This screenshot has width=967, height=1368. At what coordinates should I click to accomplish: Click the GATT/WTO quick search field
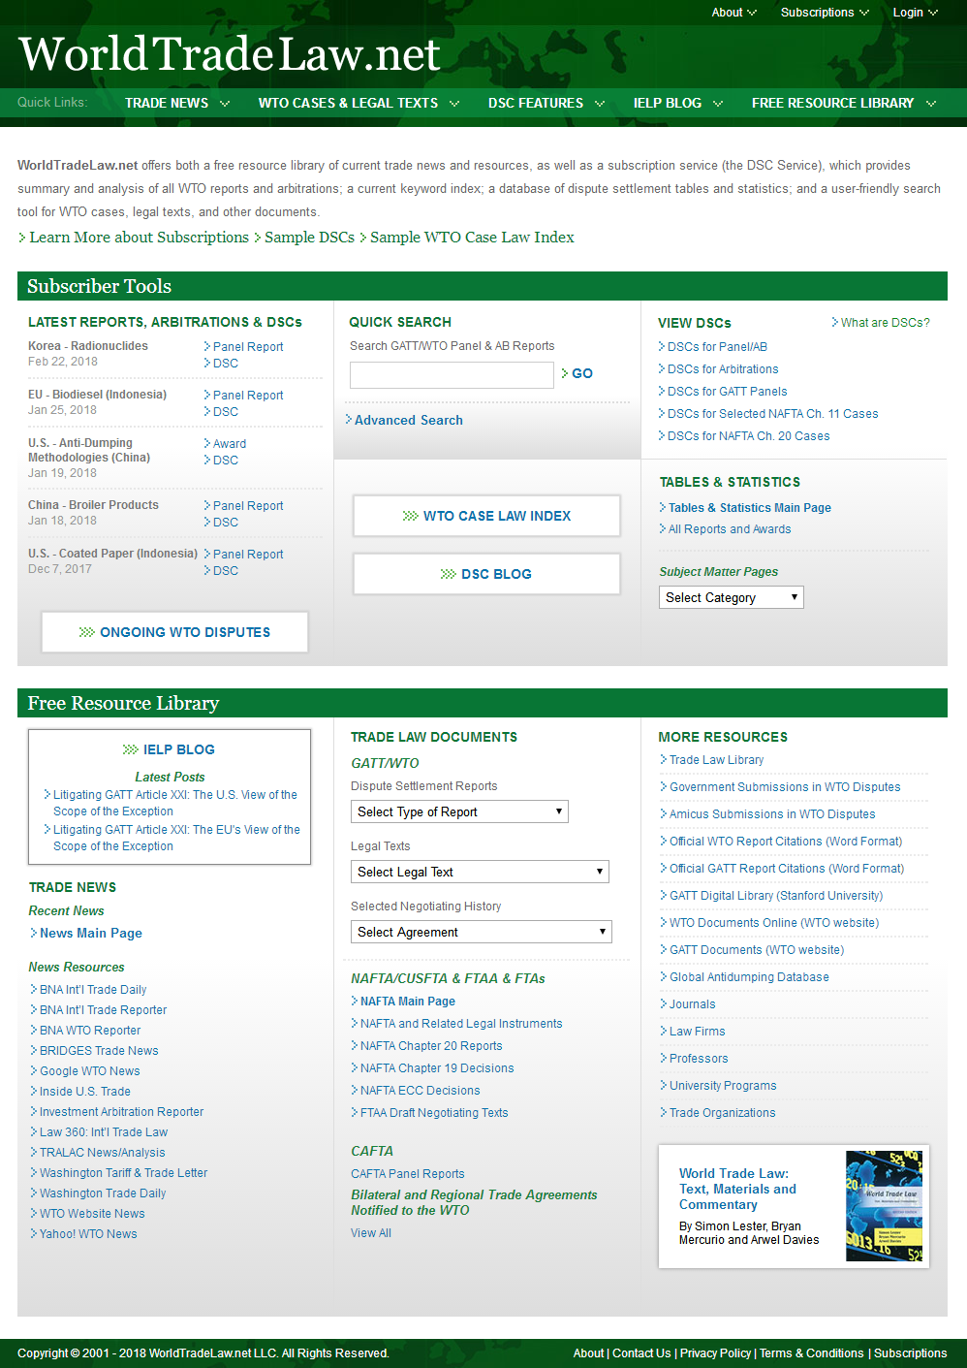(x=452, y=374)
